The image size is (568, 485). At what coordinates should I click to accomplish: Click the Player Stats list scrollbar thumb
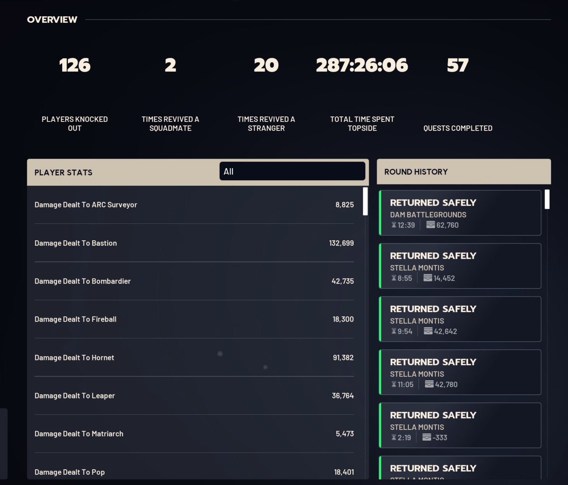(x=365, y=201)
